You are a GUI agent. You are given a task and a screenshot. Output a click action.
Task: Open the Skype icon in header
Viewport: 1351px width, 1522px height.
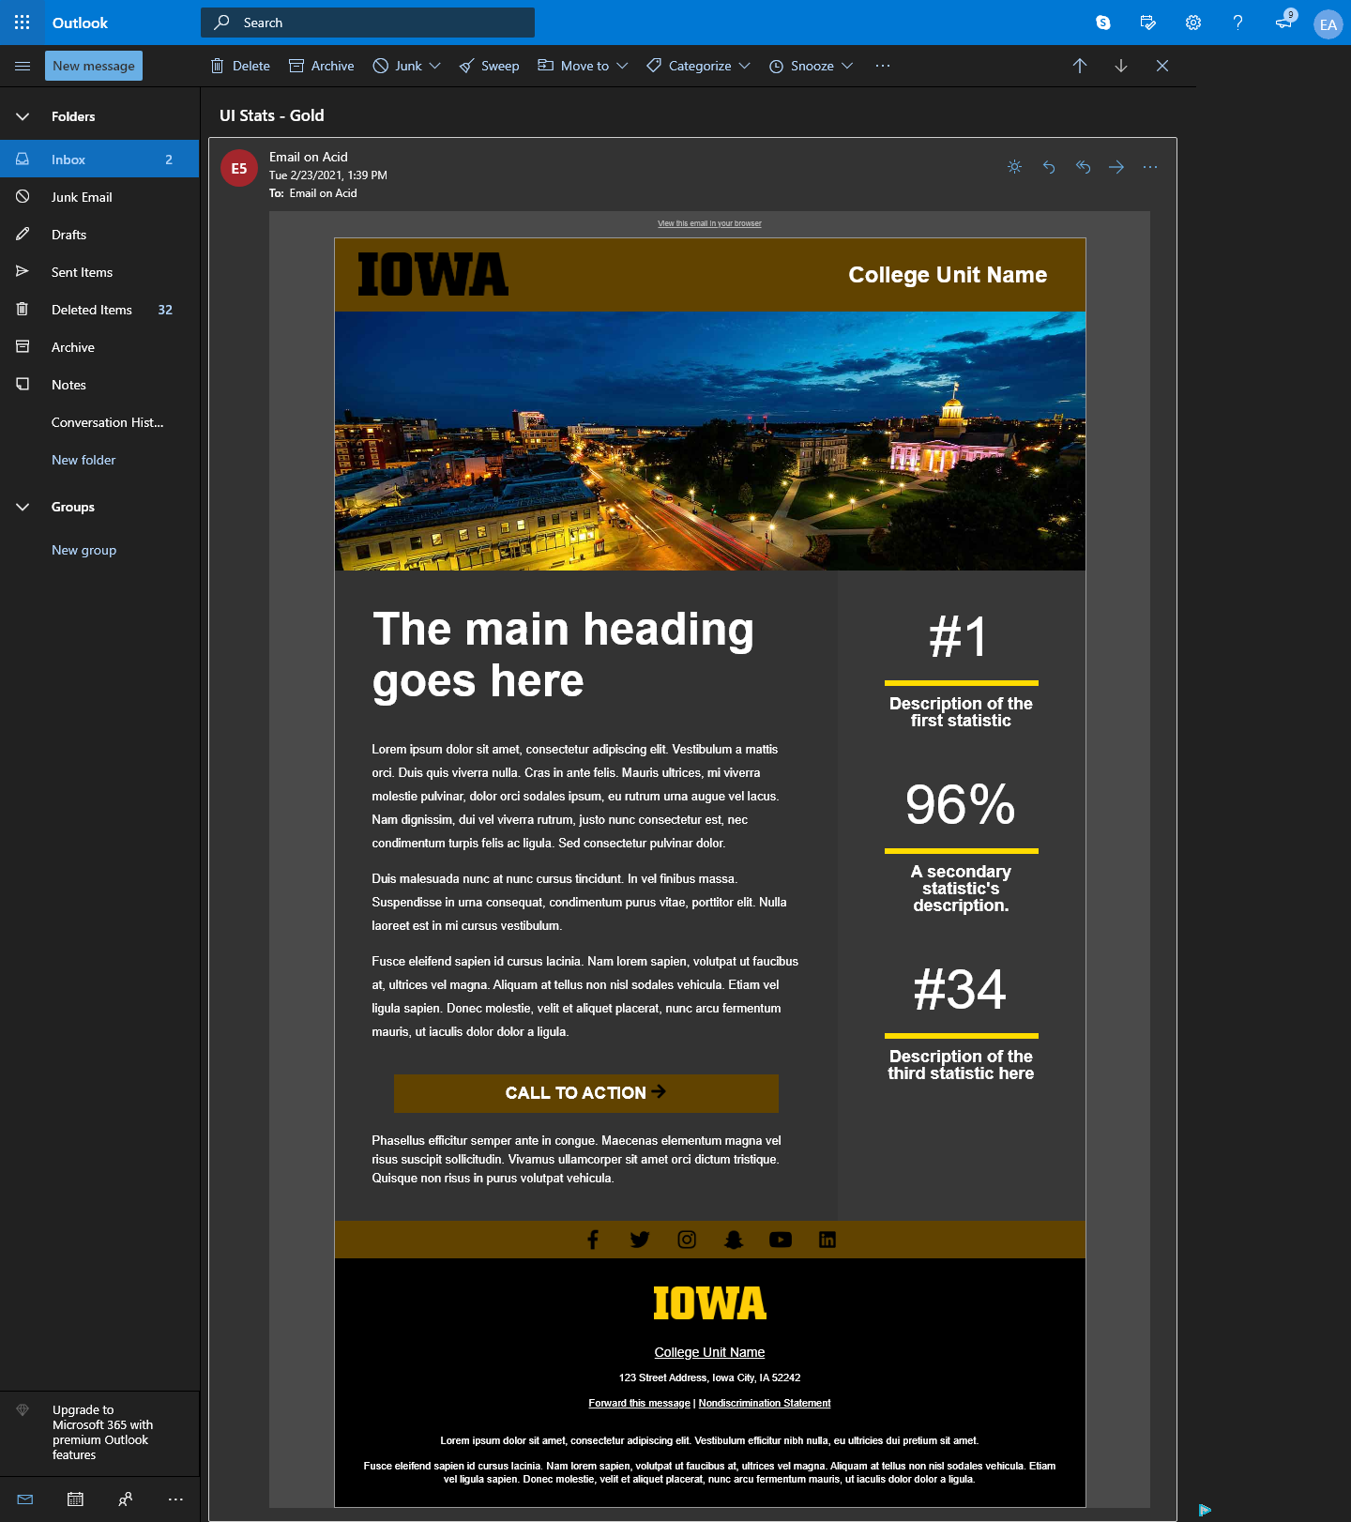click(1103, 23)
